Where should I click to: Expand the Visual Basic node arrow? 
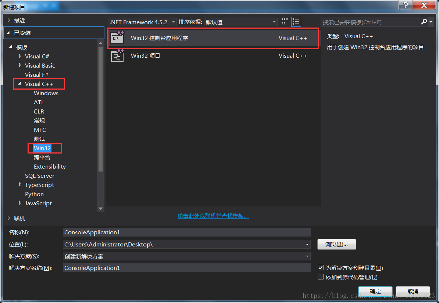(x=20, y=65)
